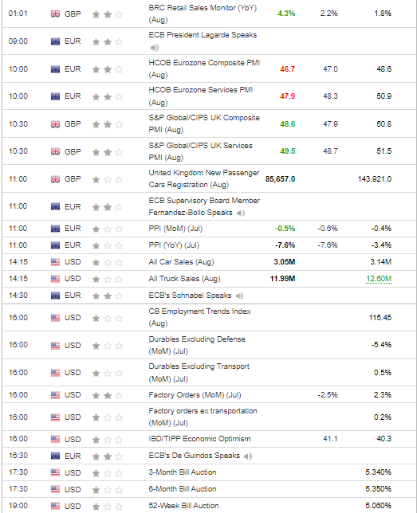Open S&P Global/CIPS UK Composite PMI event
The height and width of the screenshot is (513, 417).
click(x=204, y=123)
